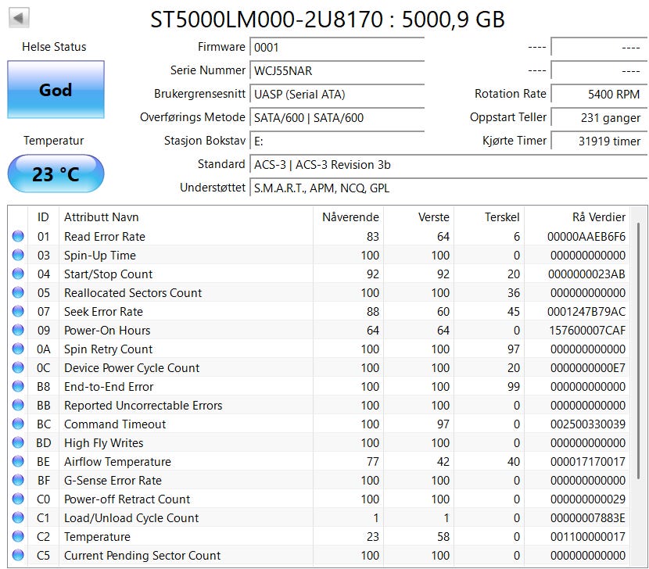Click the blue status icon for Read Error Rate
This screenshot has height=569, width=649.
[x=18, y=237]
